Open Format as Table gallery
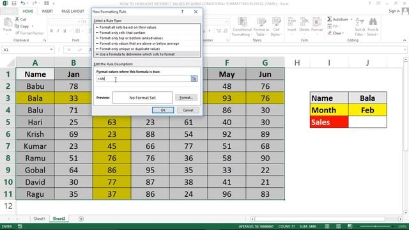 click(x=261, y=27)
